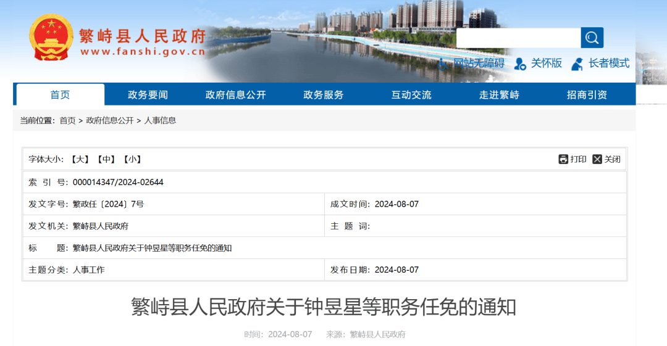
Task: Open the 招商引资 navigation tab
Action: pos(587,94)
